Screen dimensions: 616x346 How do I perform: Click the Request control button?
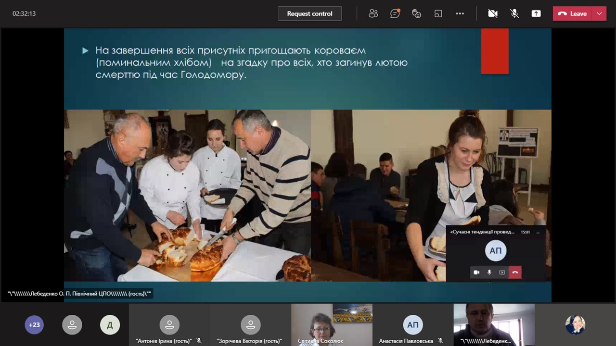(309, 13)
